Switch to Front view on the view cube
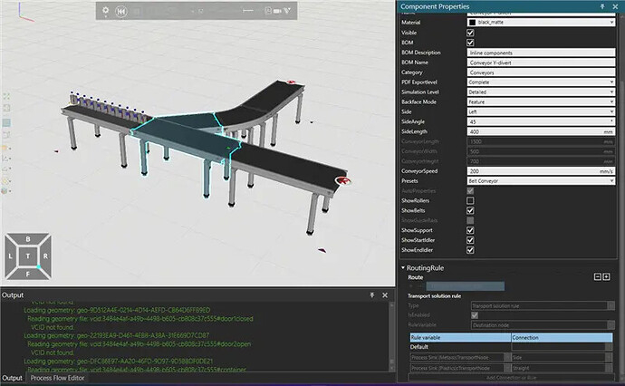 click(x=28, y=274)
